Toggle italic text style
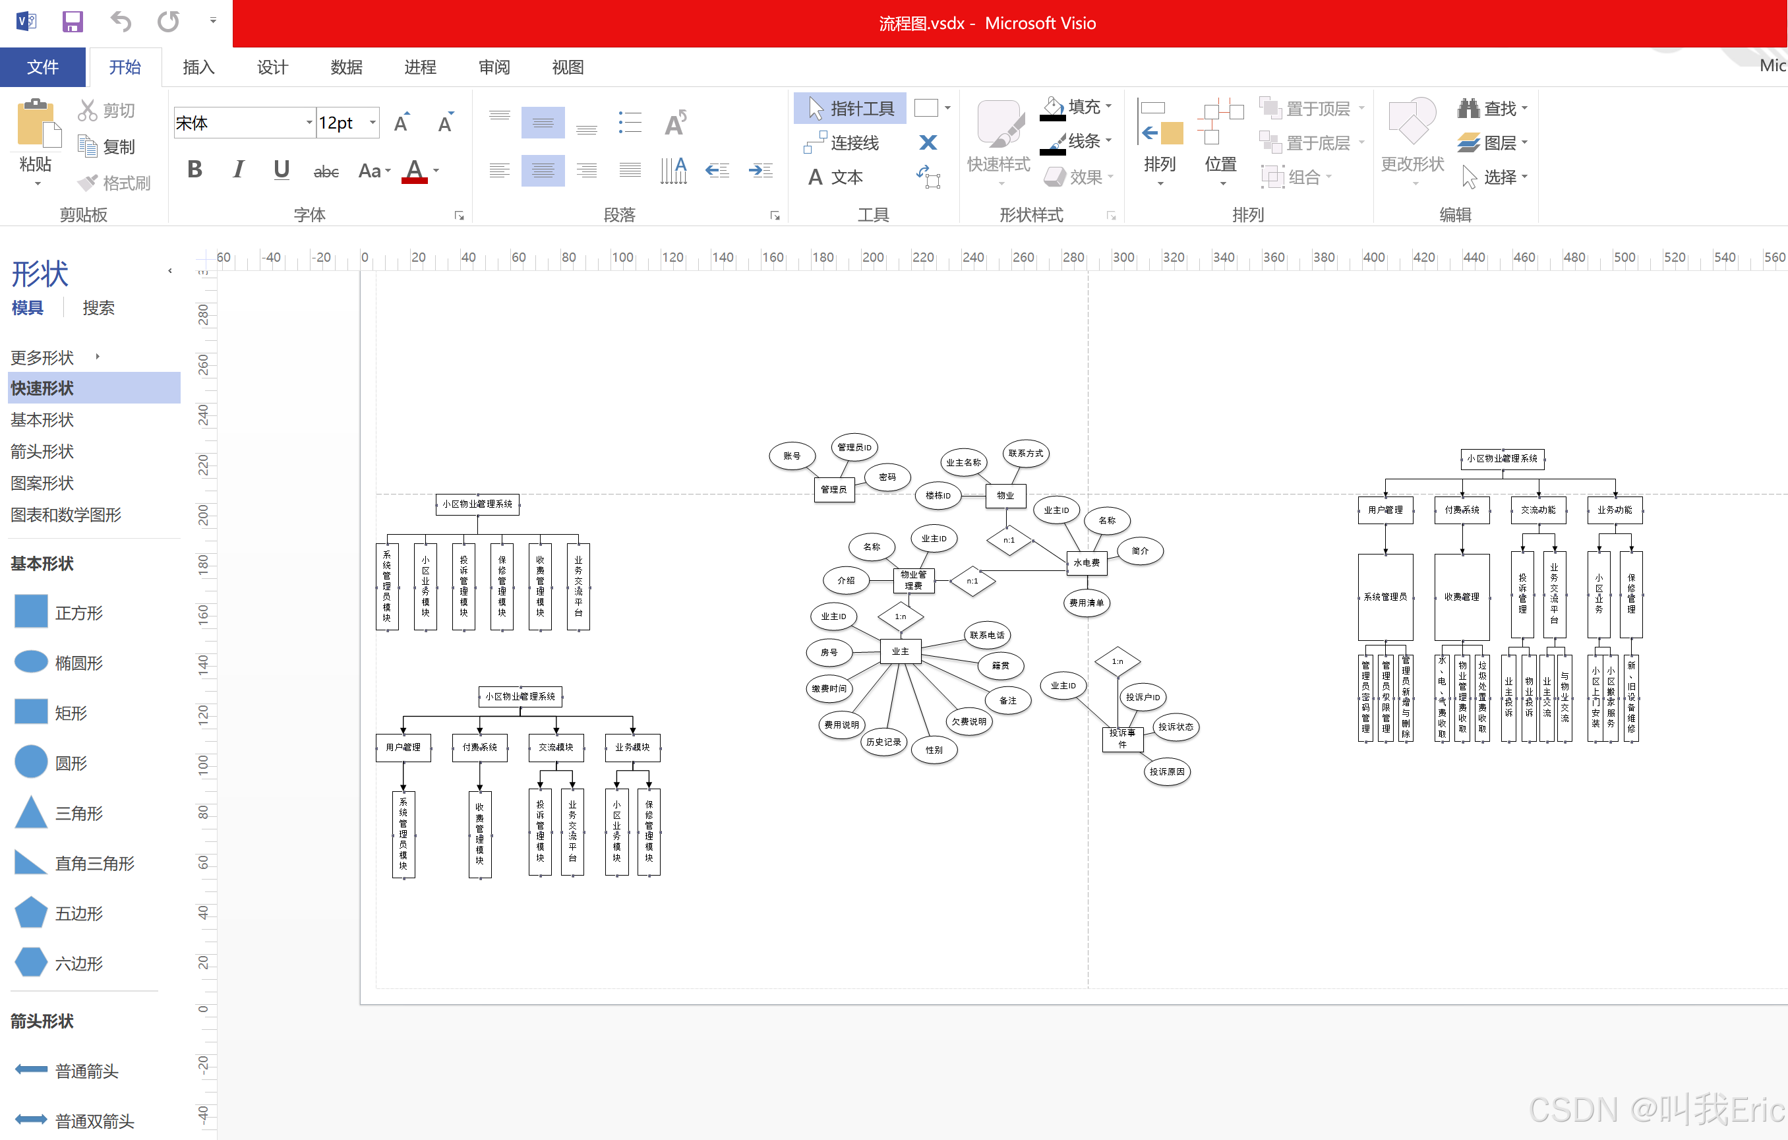This screenshot has height=1140, width=1788. [237, 170]
